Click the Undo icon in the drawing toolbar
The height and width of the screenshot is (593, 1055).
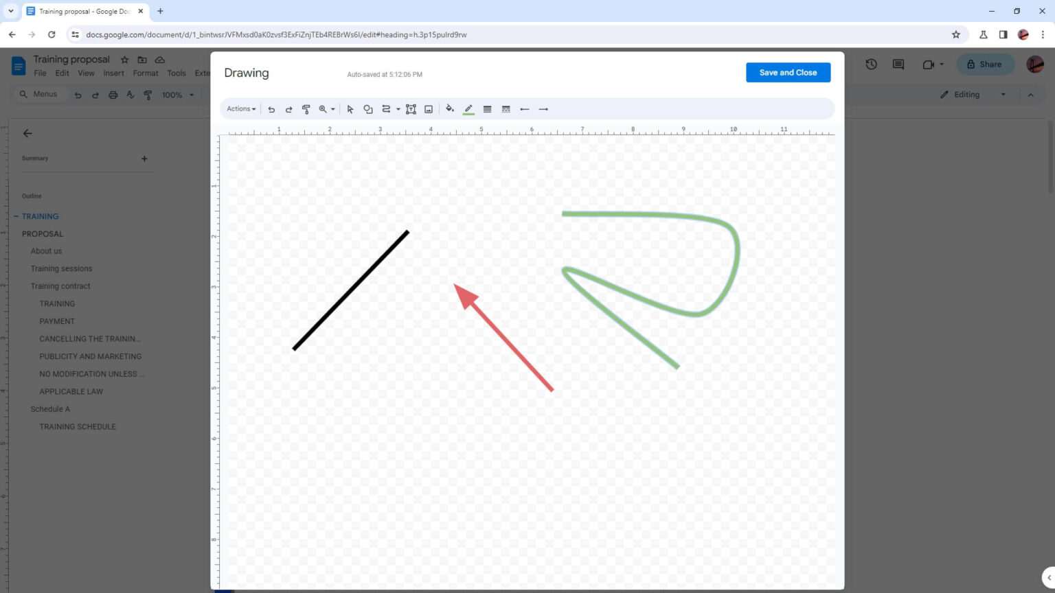pos(271,108)
